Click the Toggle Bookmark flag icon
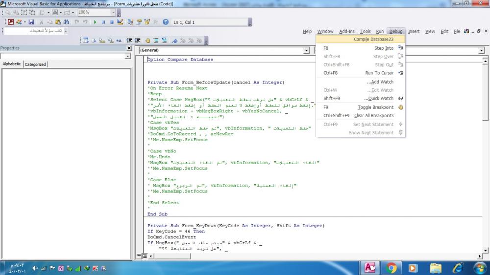This screenshot has width=490, height=275. (174, 41)
